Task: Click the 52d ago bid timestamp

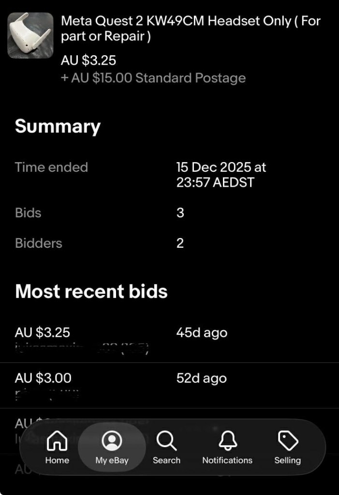Action: 202,378
